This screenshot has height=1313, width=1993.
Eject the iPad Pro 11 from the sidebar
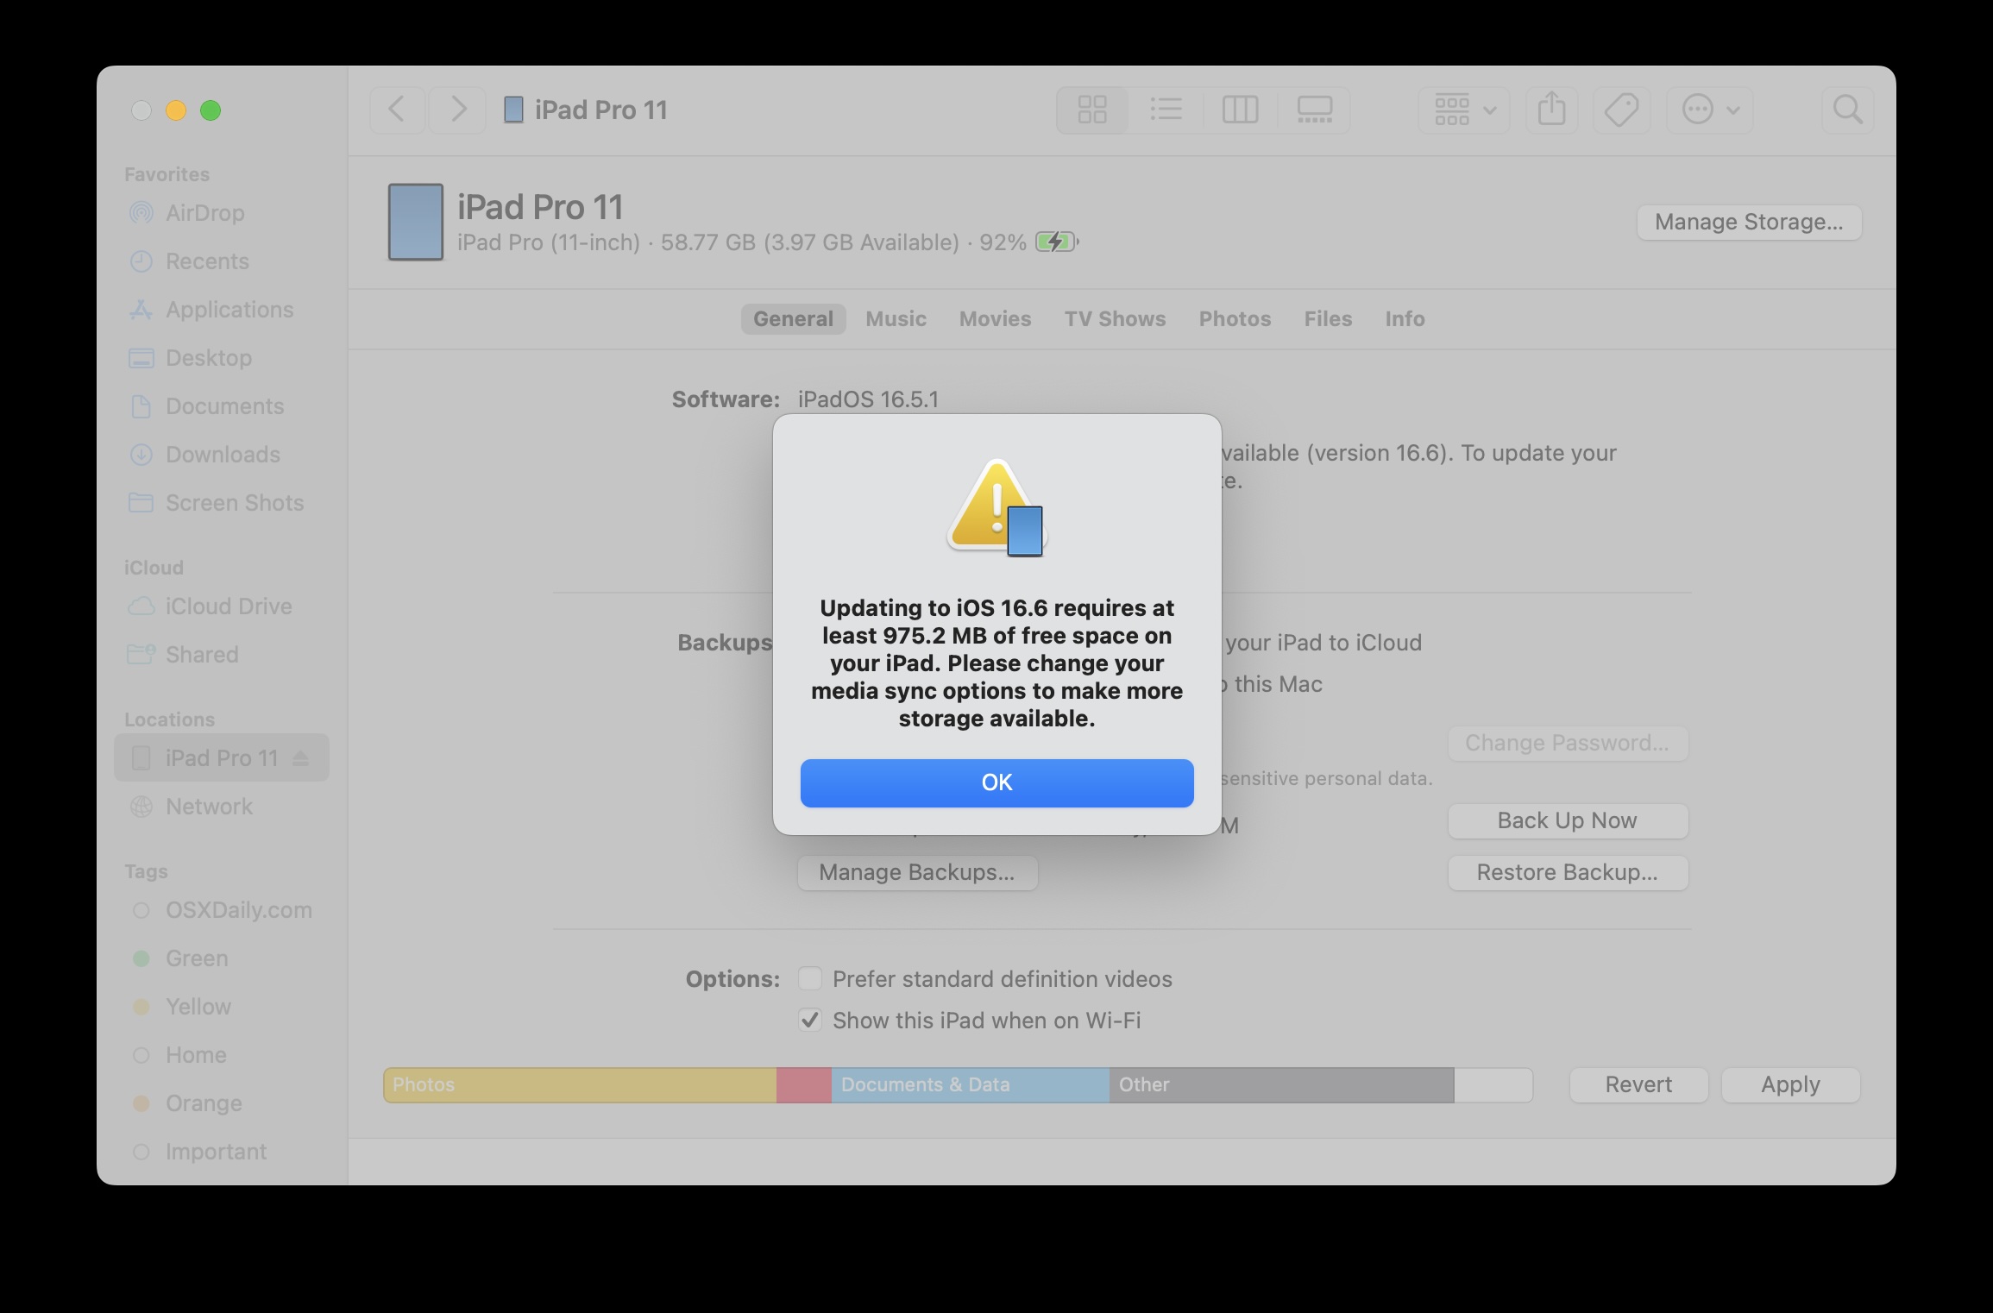click(x=300, y=757)
